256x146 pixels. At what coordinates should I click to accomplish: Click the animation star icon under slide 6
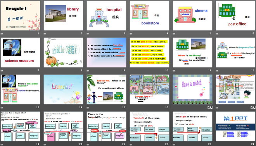217,34
